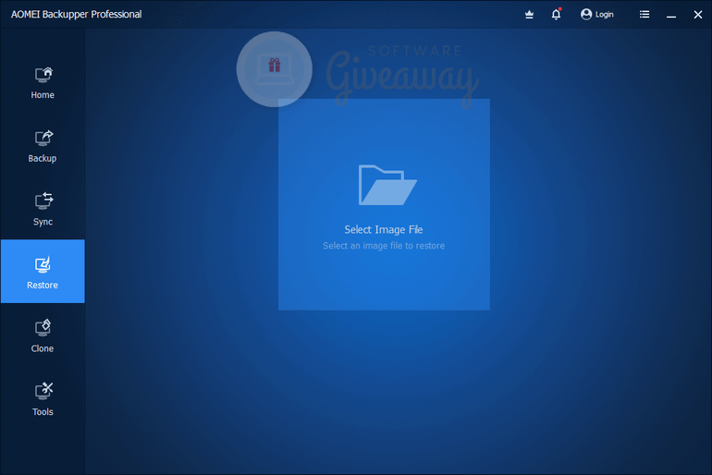Select the Sync arrows icon

(x=43, y=201)
